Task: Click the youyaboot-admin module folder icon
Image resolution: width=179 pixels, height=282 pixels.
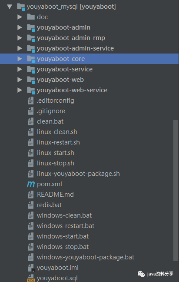Action: [31, 28]
